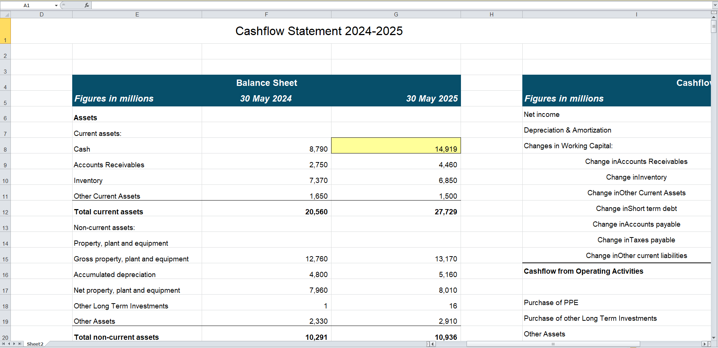Click the Insert Function fx icon
The height and width of the screenshot is (348, 718).
(x=87, y=5)
